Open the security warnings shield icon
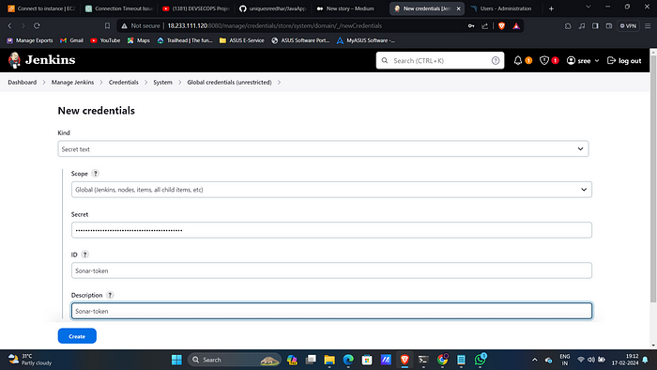Image resolution: width=657 pixels, height=370 pixels. pos(543,60)
